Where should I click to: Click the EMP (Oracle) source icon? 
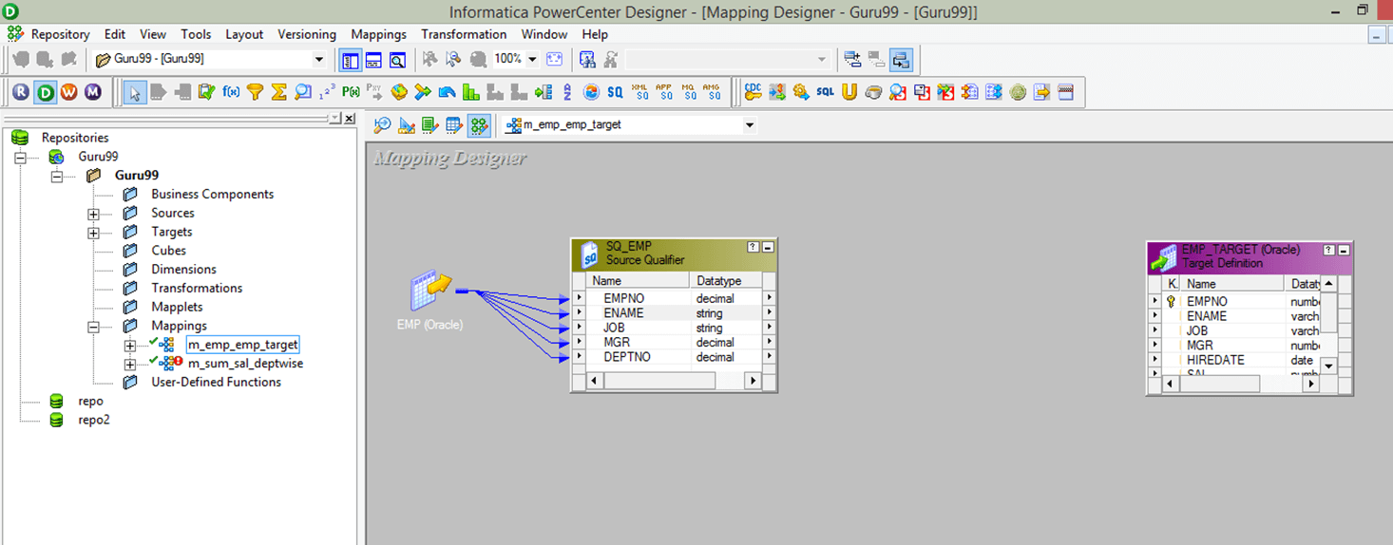430,291
